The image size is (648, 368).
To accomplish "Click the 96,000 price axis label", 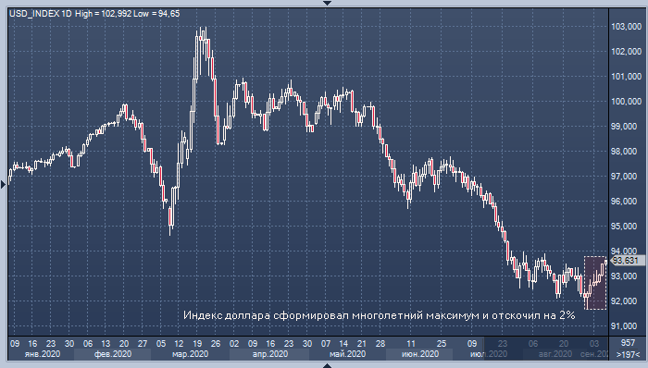I will pos(624,202).
